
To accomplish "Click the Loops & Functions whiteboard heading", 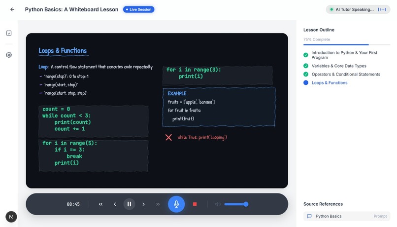I will (x=63, y=51).
